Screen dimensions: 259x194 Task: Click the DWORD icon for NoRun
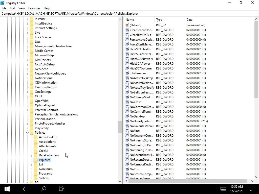[127, 169]
